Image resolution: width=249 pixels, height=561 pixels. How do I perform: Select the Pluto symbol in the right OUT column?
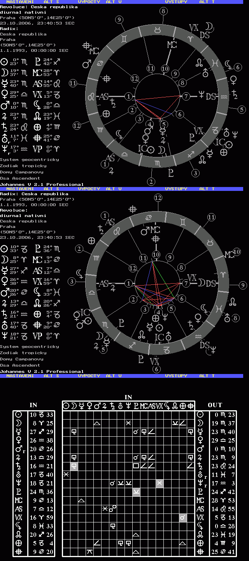pos(200,492)
